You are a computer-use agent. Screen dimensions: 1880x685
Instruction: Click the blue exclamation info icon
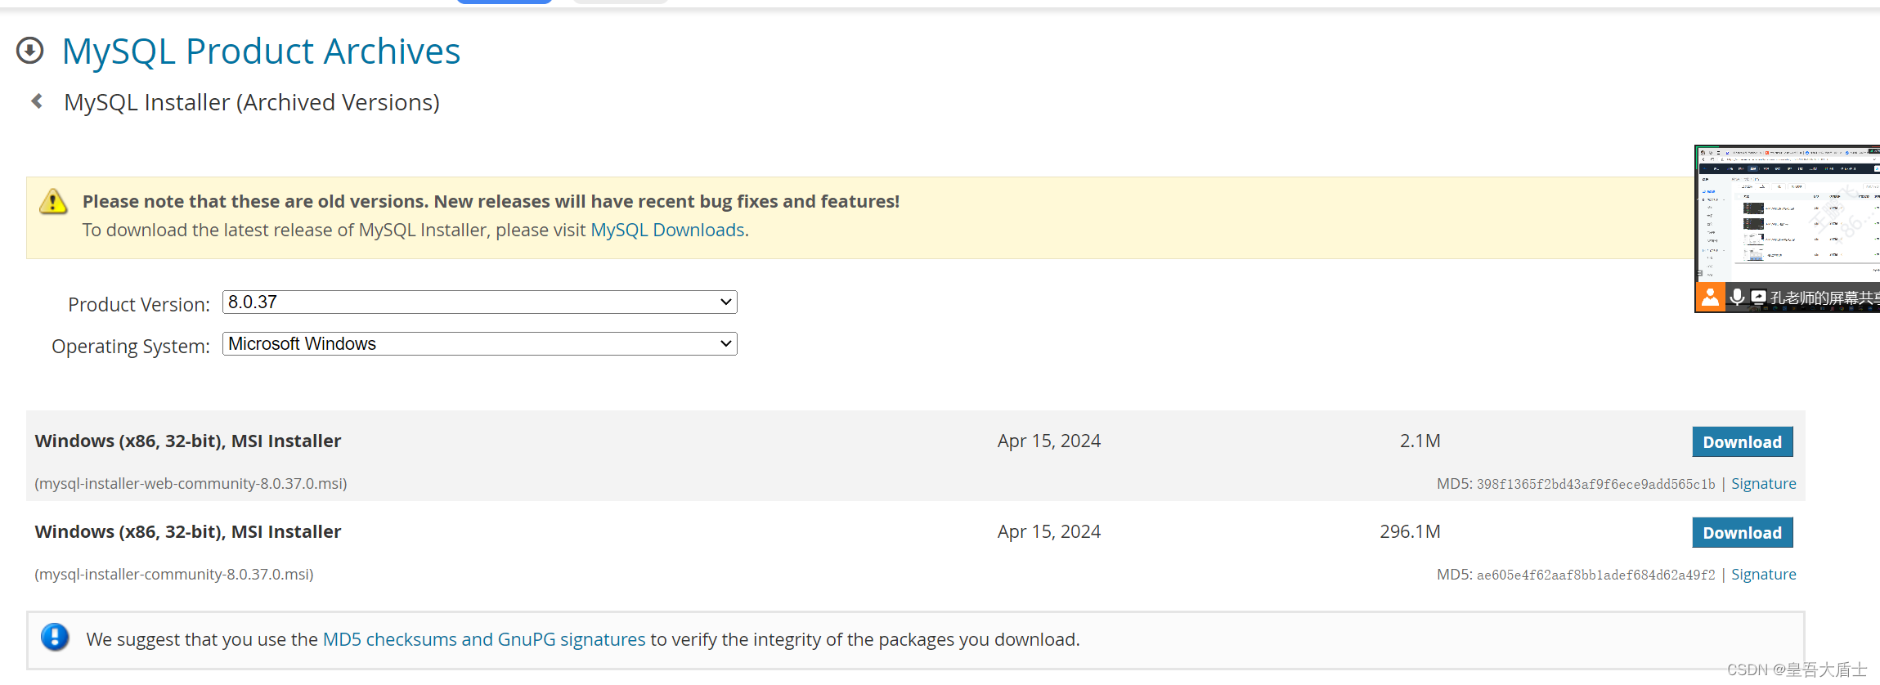(x=55, y=637)
